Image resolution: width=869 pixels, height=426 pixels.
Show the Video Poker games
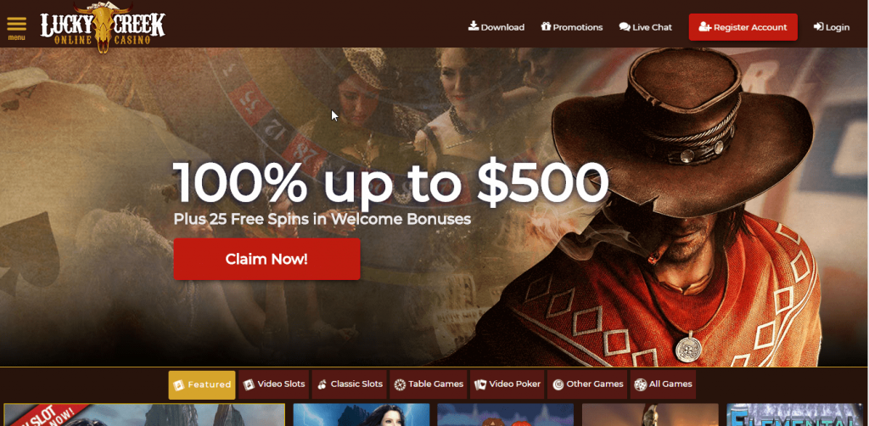(507, 384)
